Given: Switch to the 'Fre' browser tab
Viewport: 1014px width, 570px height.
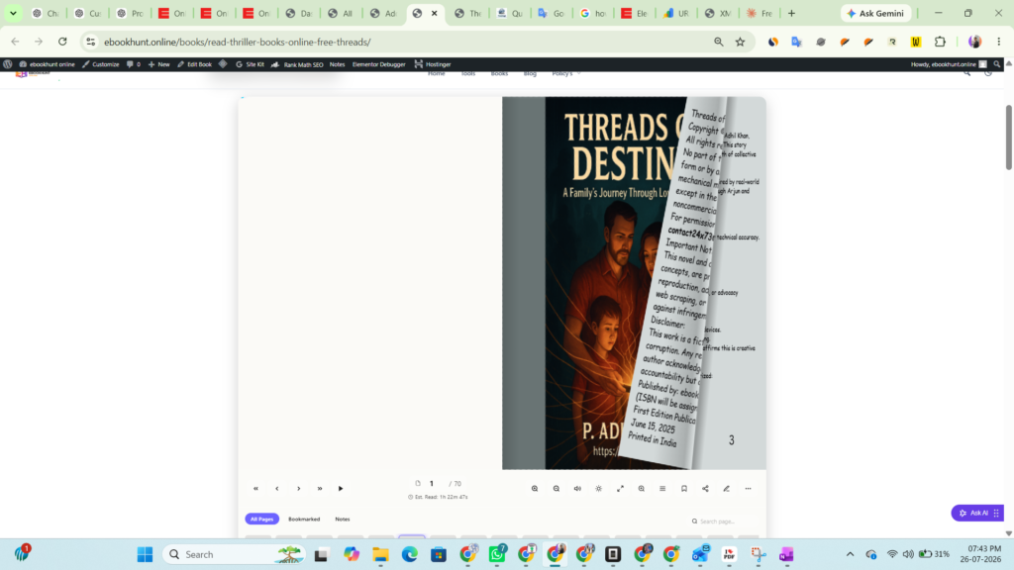Looking at the screenshot, I should 760,13.
